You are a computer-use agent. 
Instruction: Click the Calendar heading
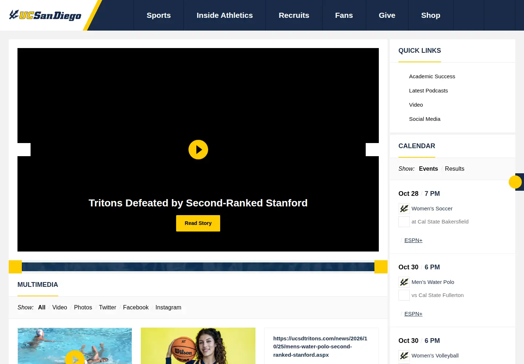417,146
